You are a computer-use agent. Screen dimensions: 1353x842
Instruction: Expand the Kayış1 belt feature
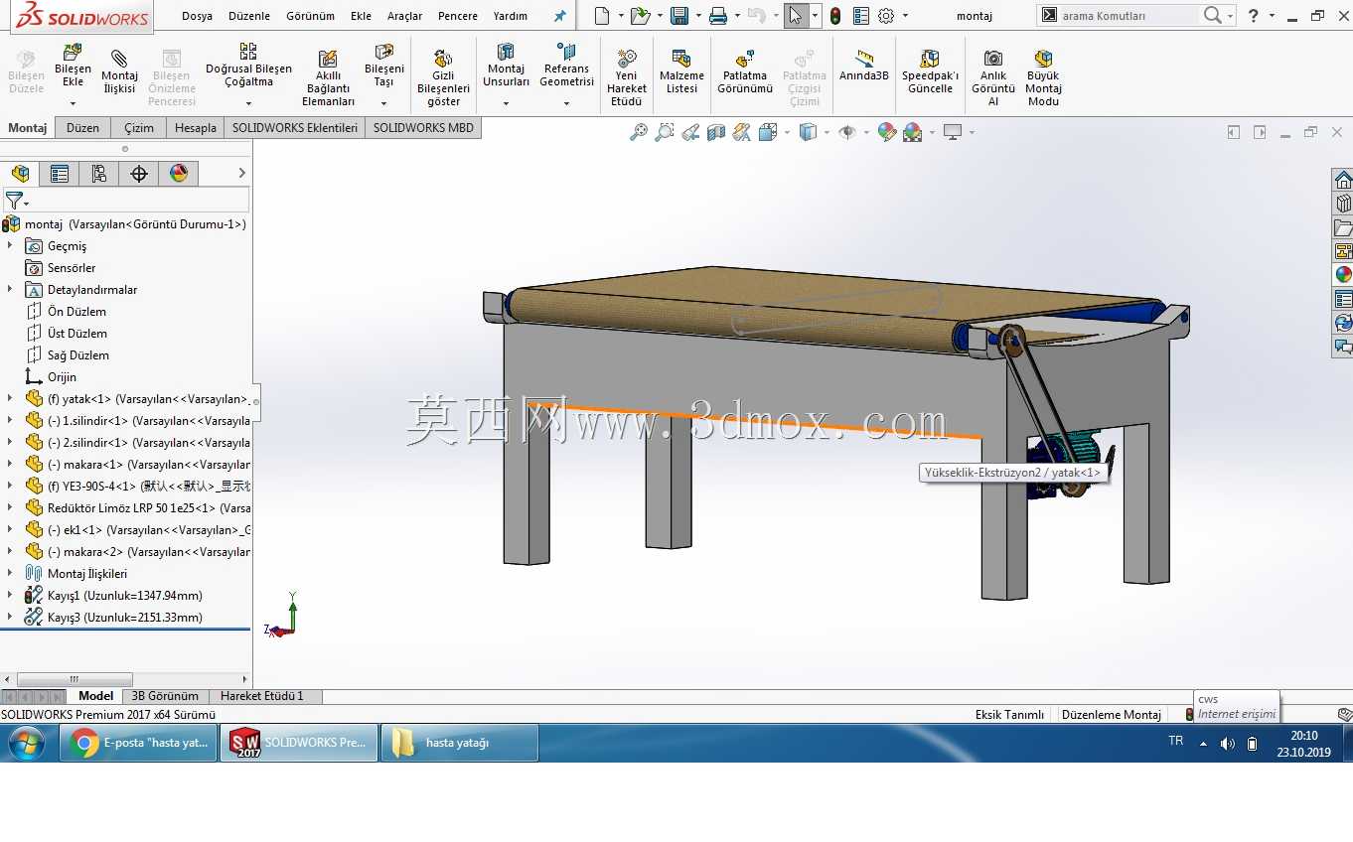tap(10, 595)
